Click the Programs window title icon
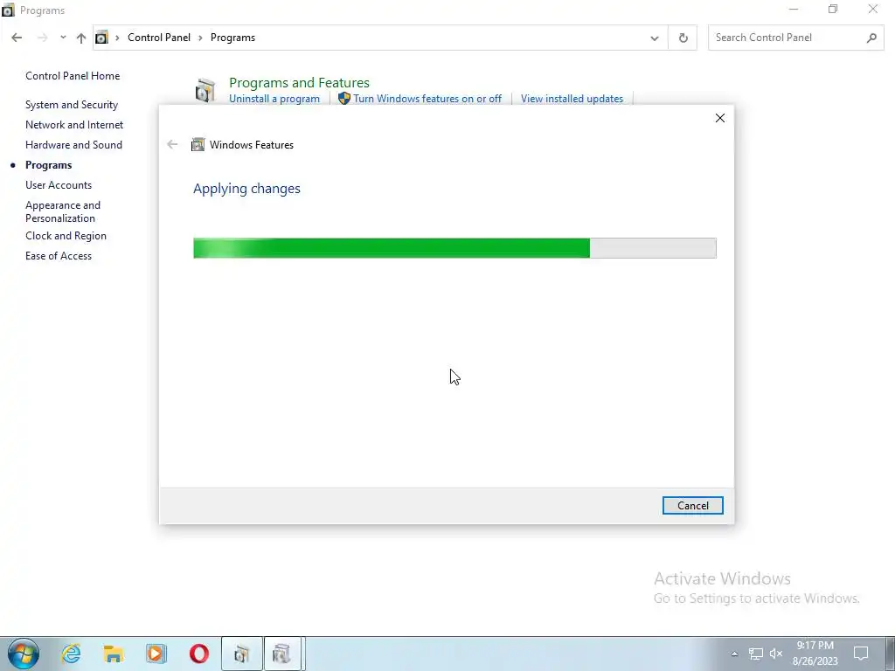This screenshot has width=895, height=671. 8,10
